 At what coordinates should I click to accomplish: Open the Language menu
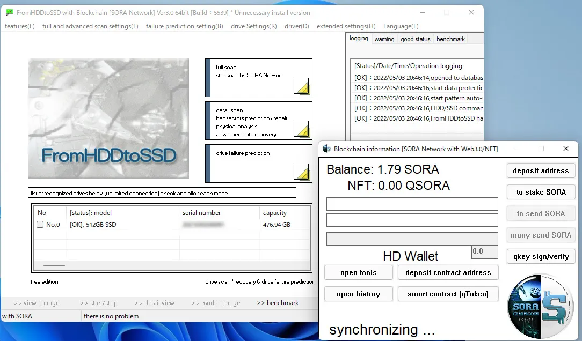(x=401, y=26)
